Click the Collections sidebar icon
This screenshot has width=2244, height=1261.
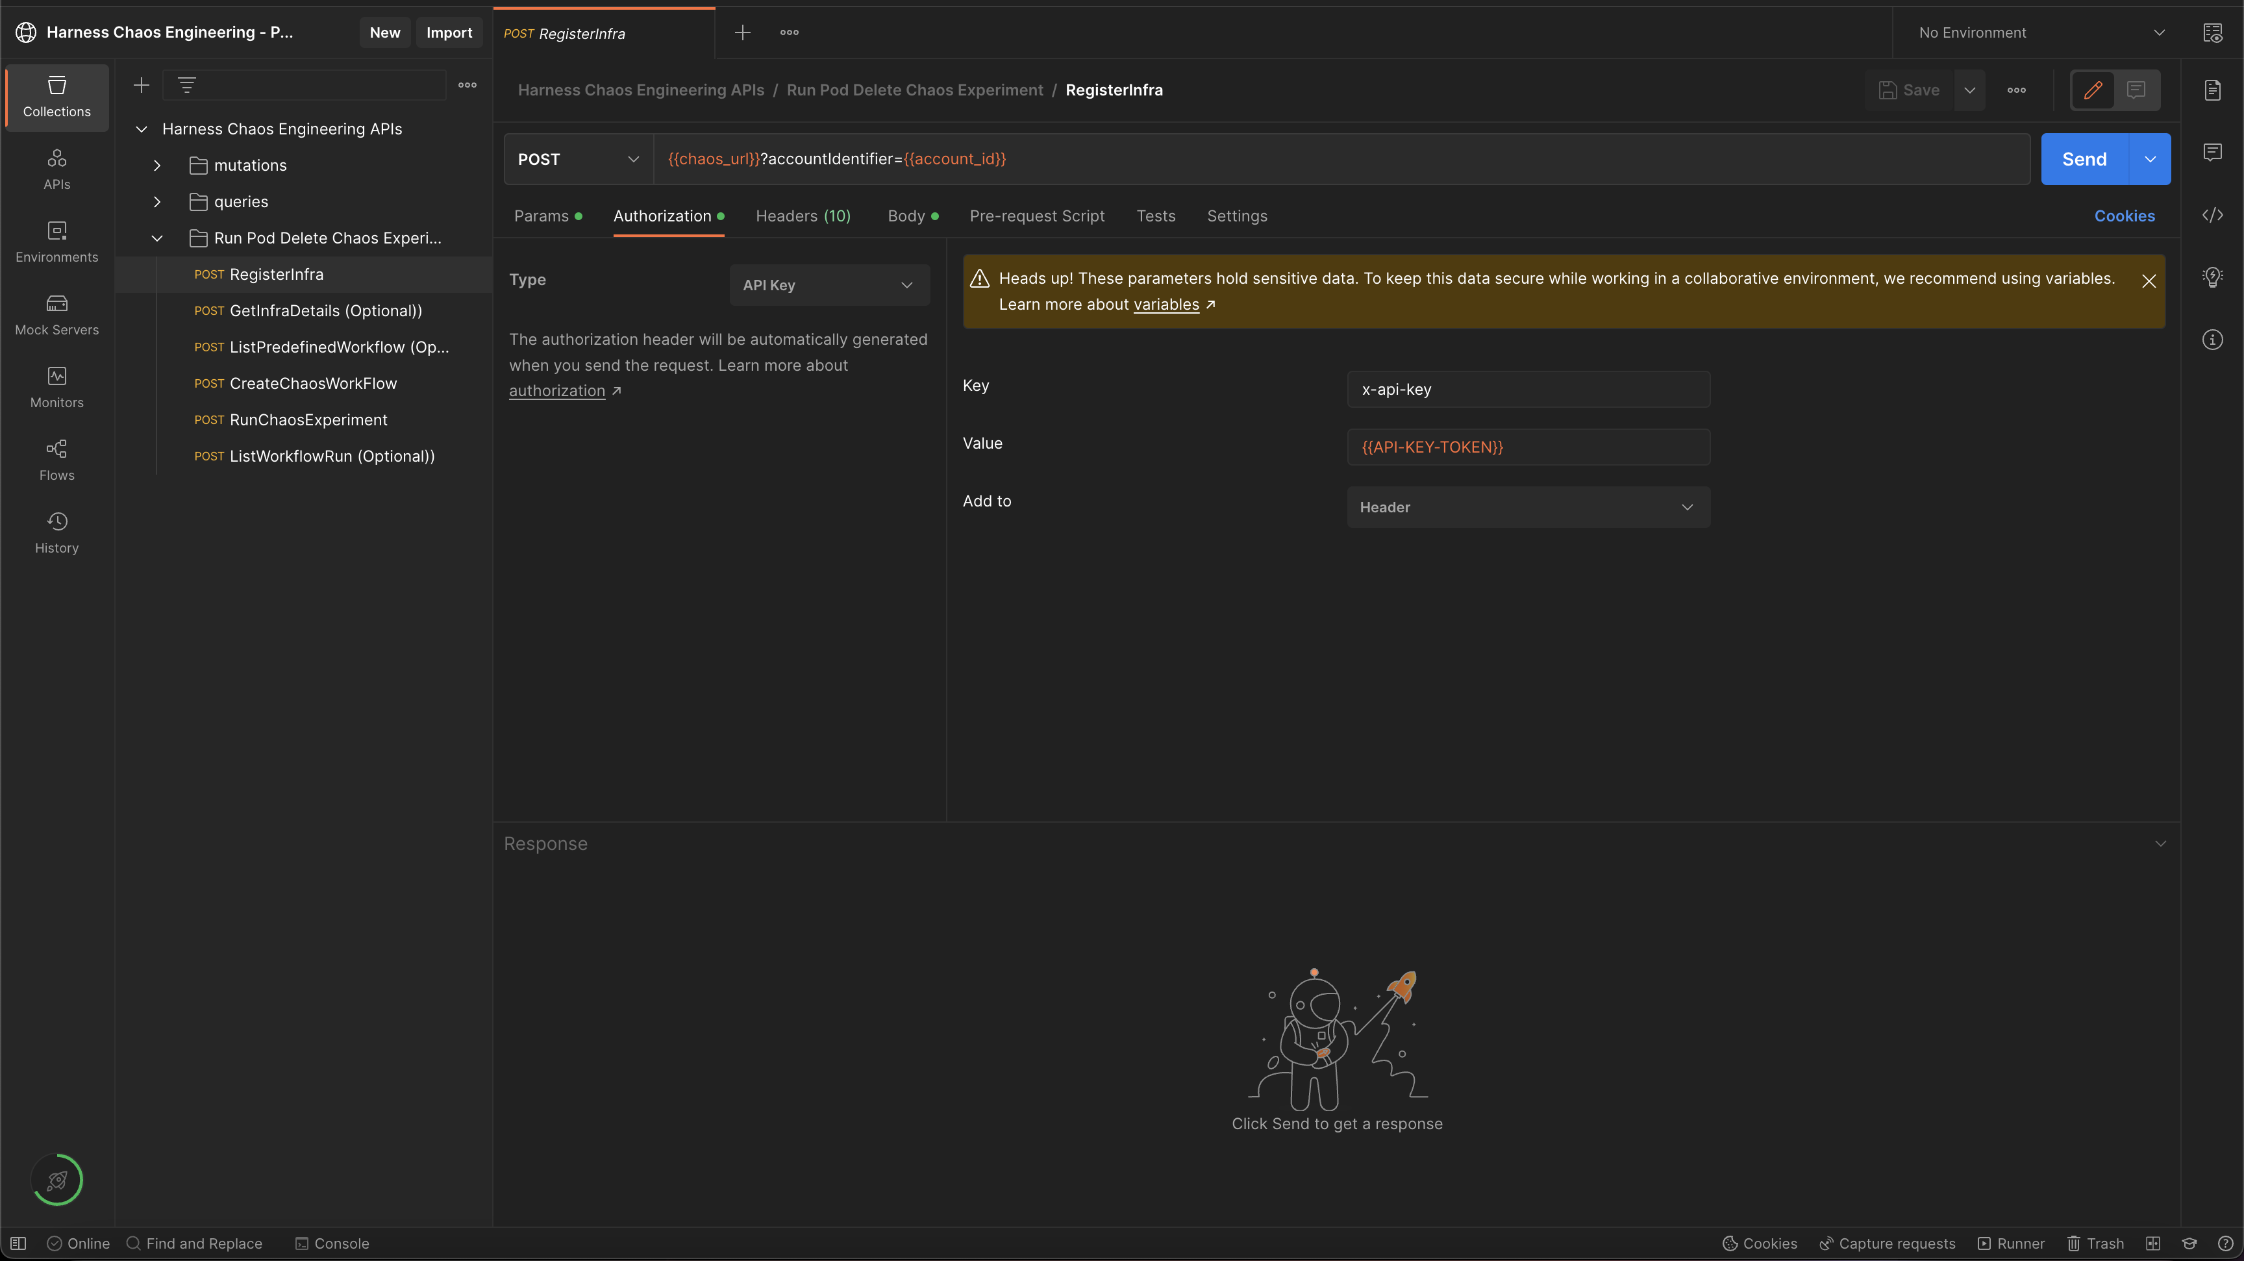pos(57,95)
